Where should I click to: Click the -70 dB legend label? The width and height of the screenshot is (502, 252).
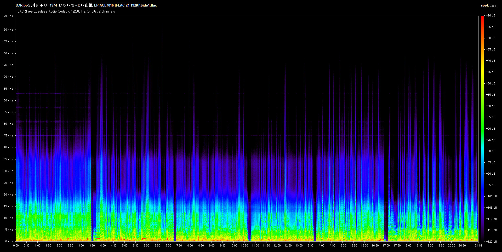click(x=491, y=129)
